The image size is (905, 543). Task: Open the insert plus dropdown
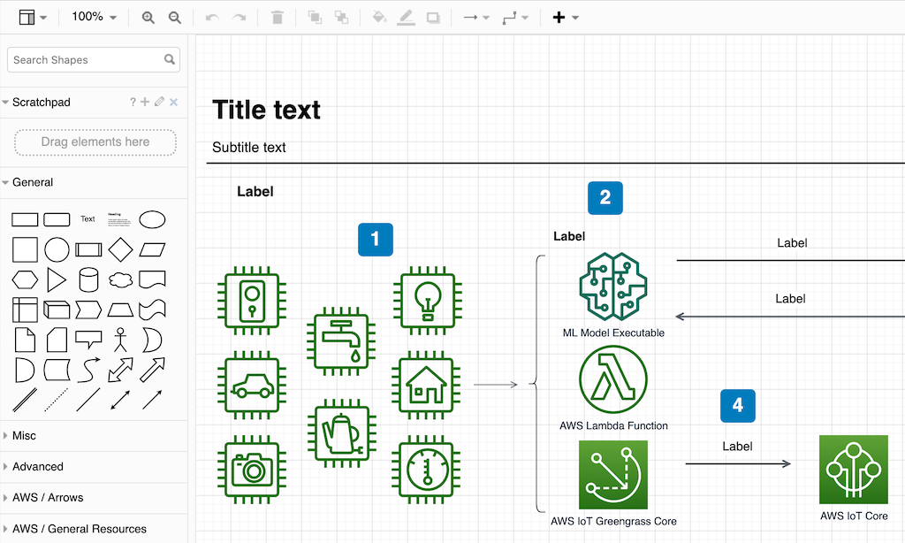coord(565,18)
